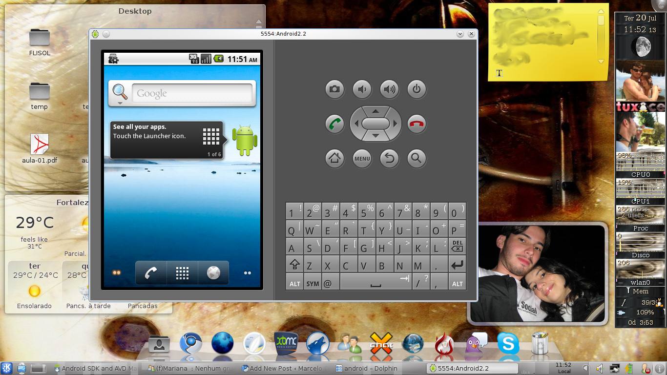The height and width of the screenshot is (375, 667).
Task: Toggle the SYM key on keyboard
Action: click(313, 283)
